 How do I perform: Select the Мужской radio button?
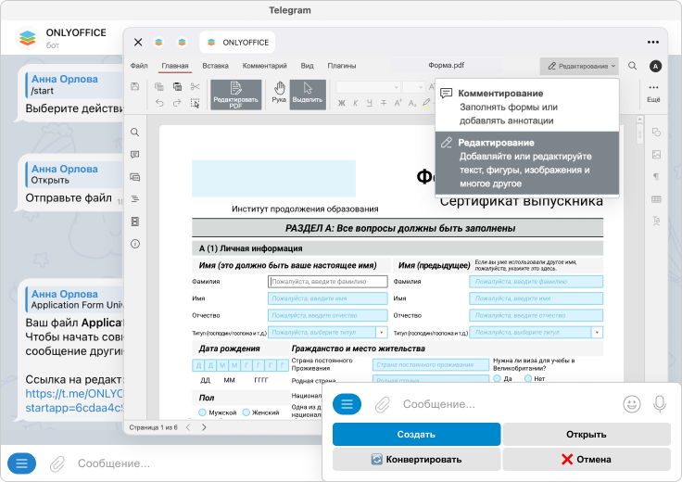pos(202,412)
